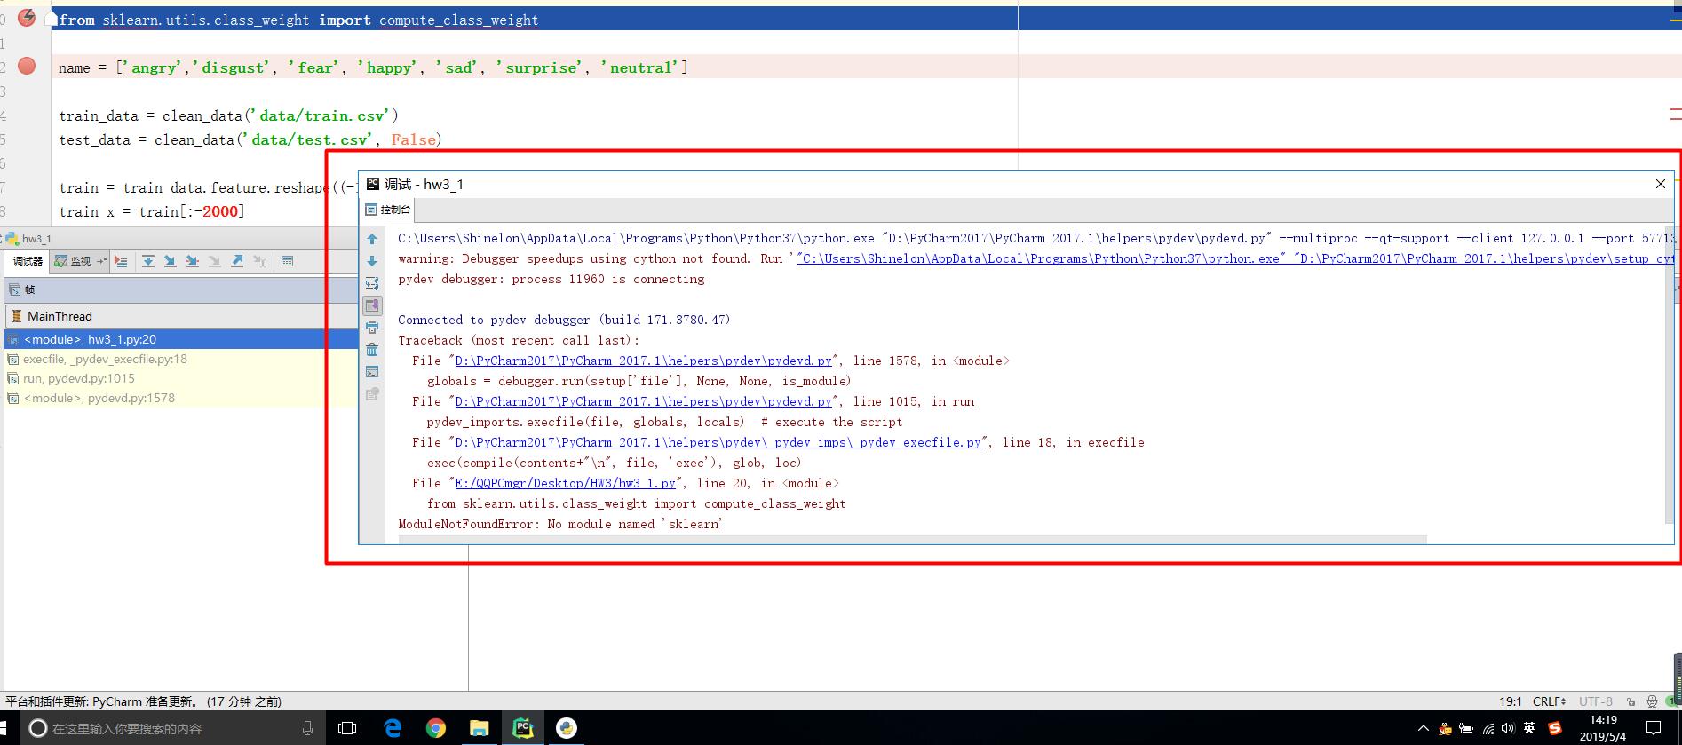Open Google Chrome from the taskbar
This screenshot has width=1682, height=745.
435,728
